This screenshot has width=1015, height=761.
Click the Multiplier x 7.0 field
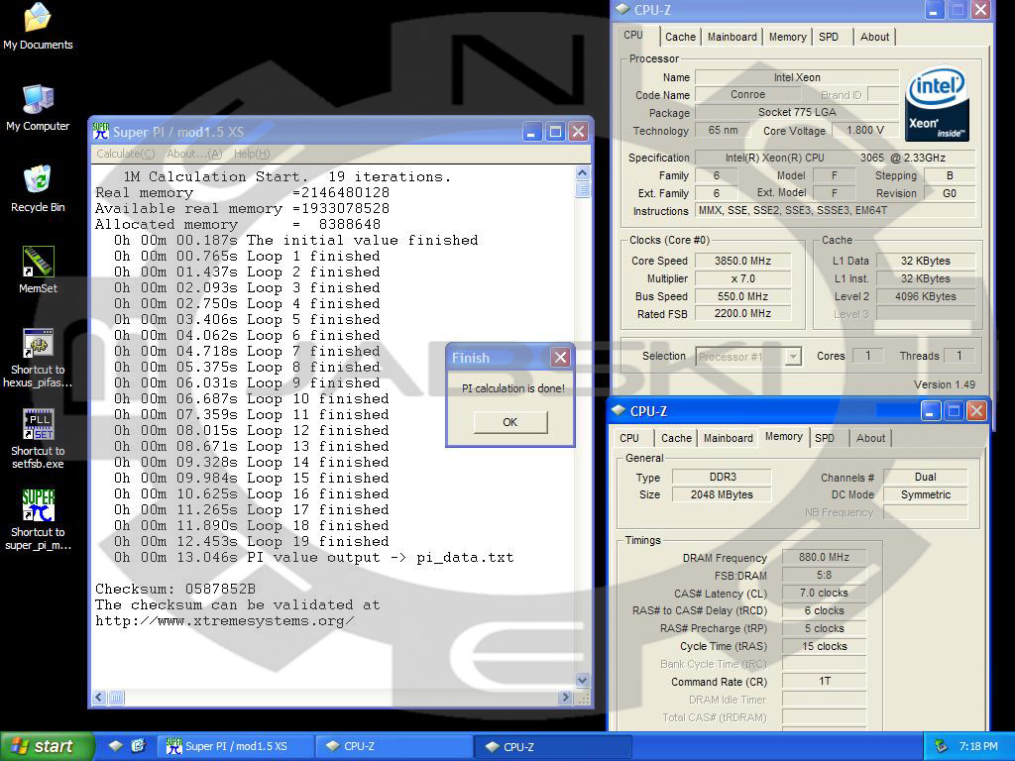point(742,278)
